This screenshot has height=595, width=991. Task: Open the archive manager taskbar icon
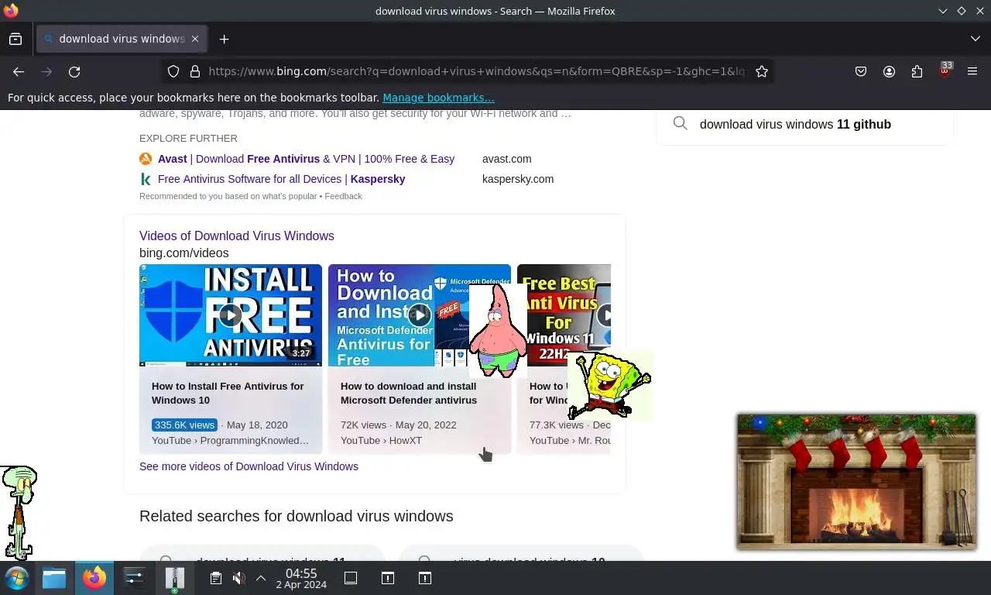pyautogui.click(x=175, y=578)
